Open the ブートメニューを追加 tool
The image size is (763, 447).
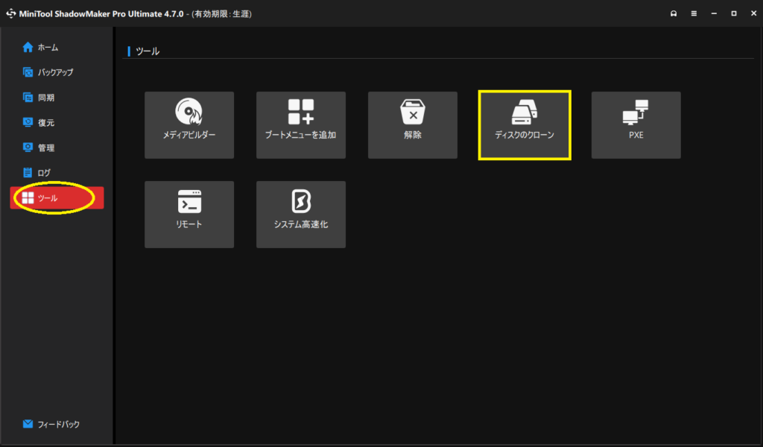(x=301, y=125)
